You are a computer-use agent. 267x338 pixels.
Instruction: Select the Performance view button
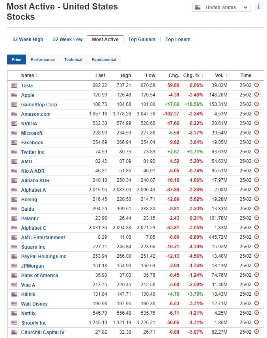43,59
